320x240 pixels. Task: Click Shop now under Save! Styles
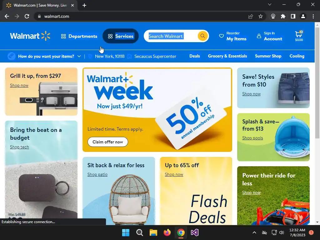(x=252, y=94)
